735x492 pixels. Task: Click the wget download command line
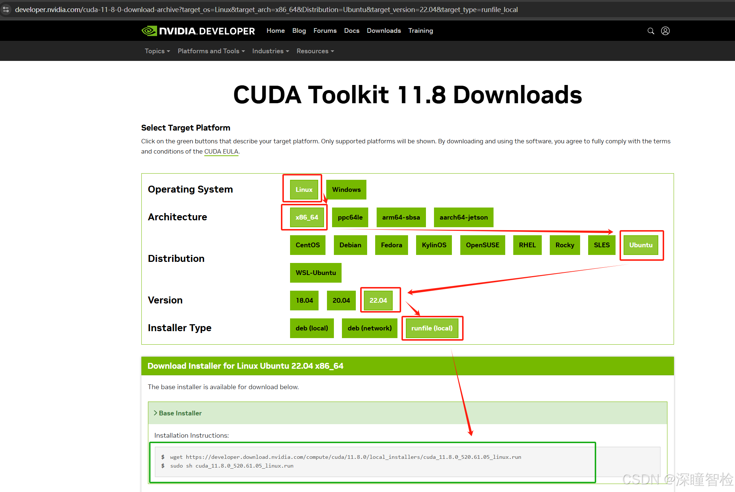pos(346,457)
